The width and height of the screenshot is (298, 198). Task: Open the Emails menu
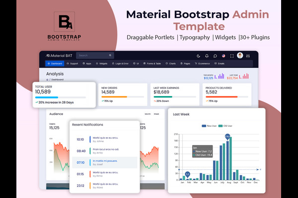(x=220, y=63)
